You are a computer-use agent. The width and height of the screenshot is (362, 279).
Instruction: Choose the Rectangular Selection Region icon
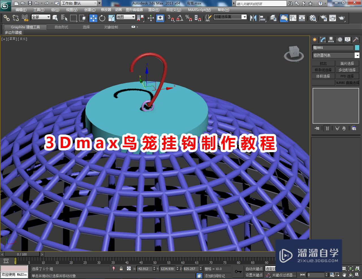(73, 18)
